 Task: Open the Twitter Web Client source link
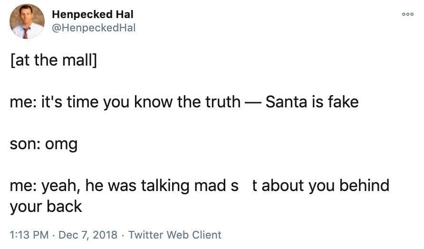[175, 235]
